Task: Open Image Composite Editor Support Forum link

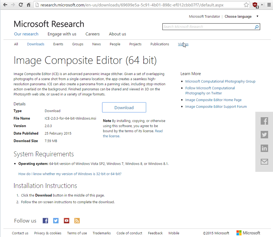Action: (216, 107)
